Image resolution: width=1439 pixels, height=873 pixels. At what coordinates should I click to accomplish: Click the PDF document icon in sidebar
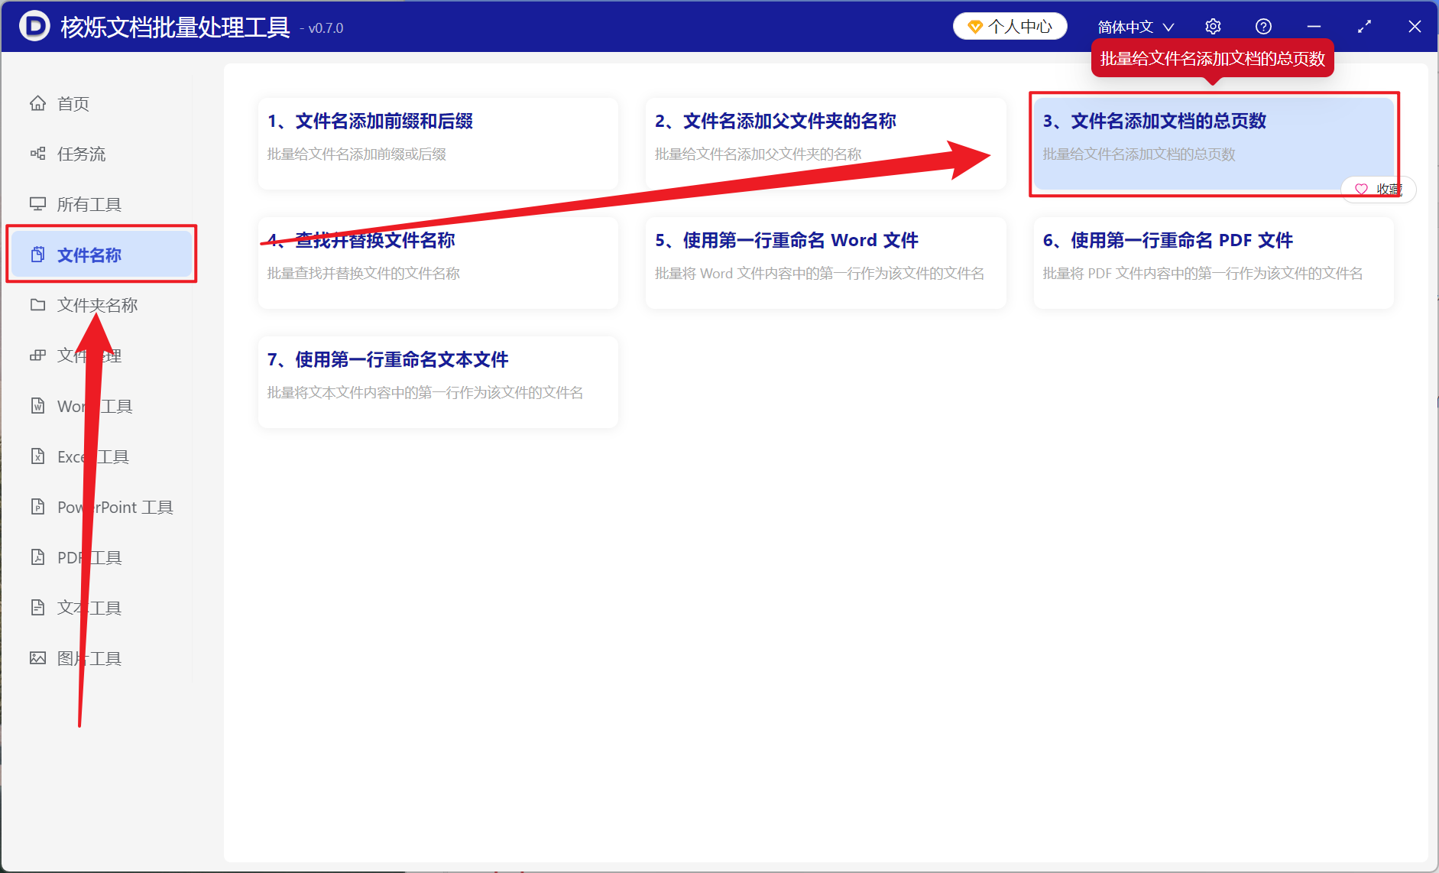pyautogui.click(x=37, y=557)
